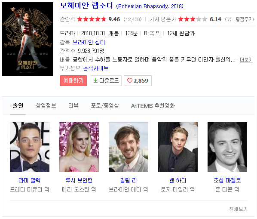Click the 미국 외 country text
Screen dimensions: 257x219
tap(152, 34)
